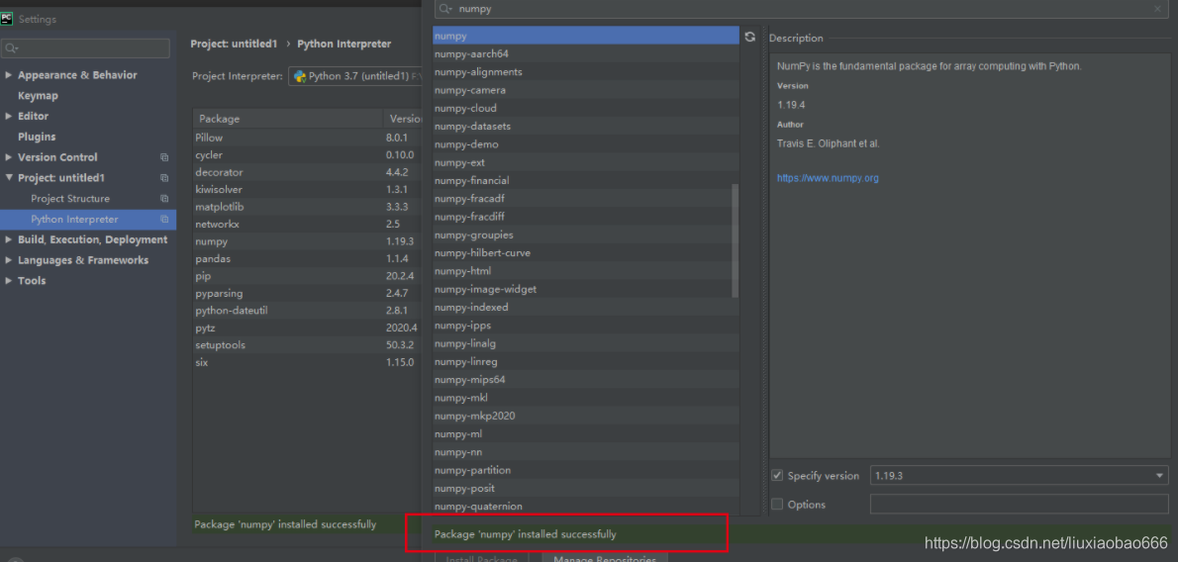Open Keymap settings
Viewport: 1178px width, 562px height.
[x=38, y=96]
